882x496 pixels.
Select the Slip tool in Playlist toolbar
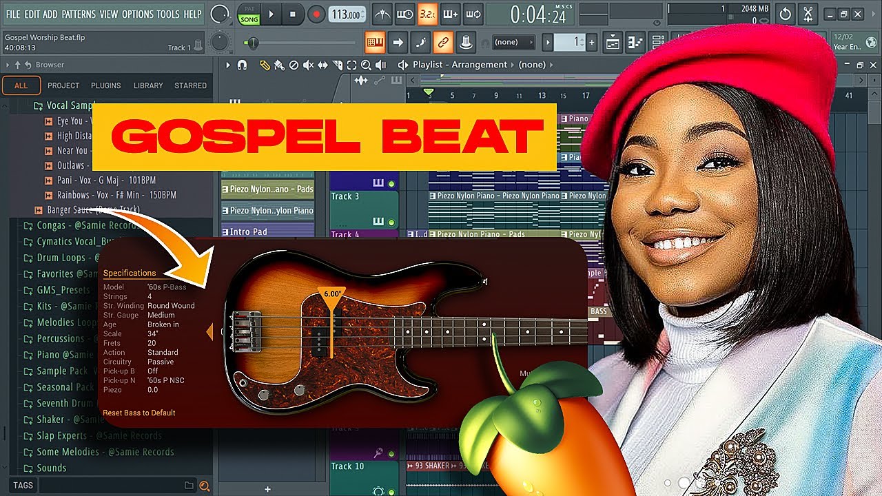[x=322, y=65]
